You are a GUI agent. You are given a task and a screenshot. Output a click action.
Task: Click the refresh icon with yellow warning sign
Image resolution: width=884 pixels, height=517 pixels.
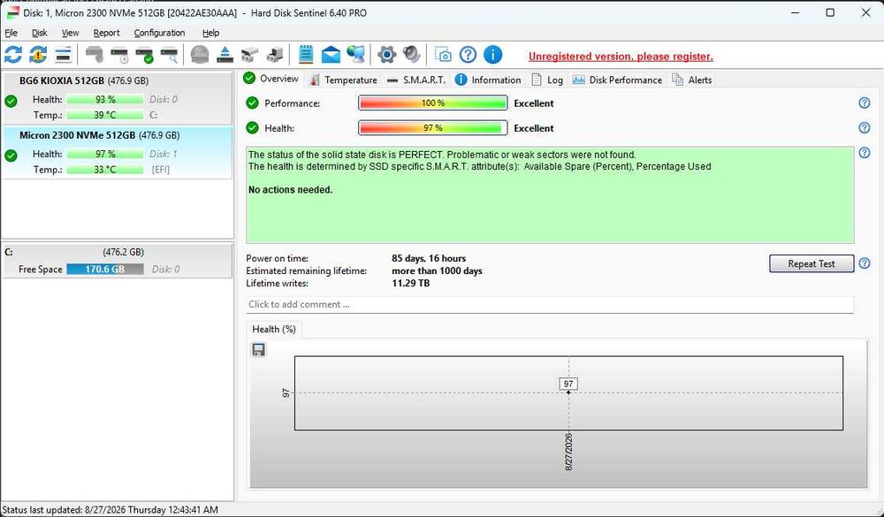pyautogui.click(x=38, y=55)
